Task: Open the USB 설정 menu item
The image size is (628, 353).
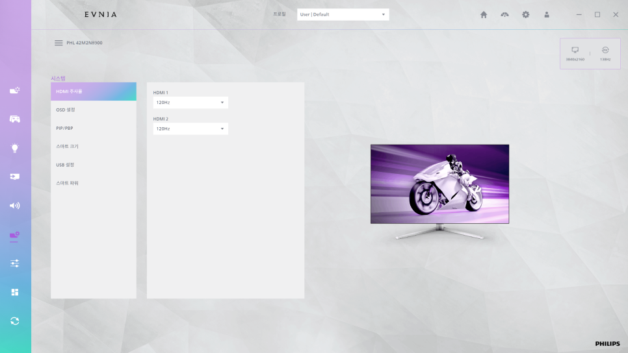Action: [x=93, y=165]
